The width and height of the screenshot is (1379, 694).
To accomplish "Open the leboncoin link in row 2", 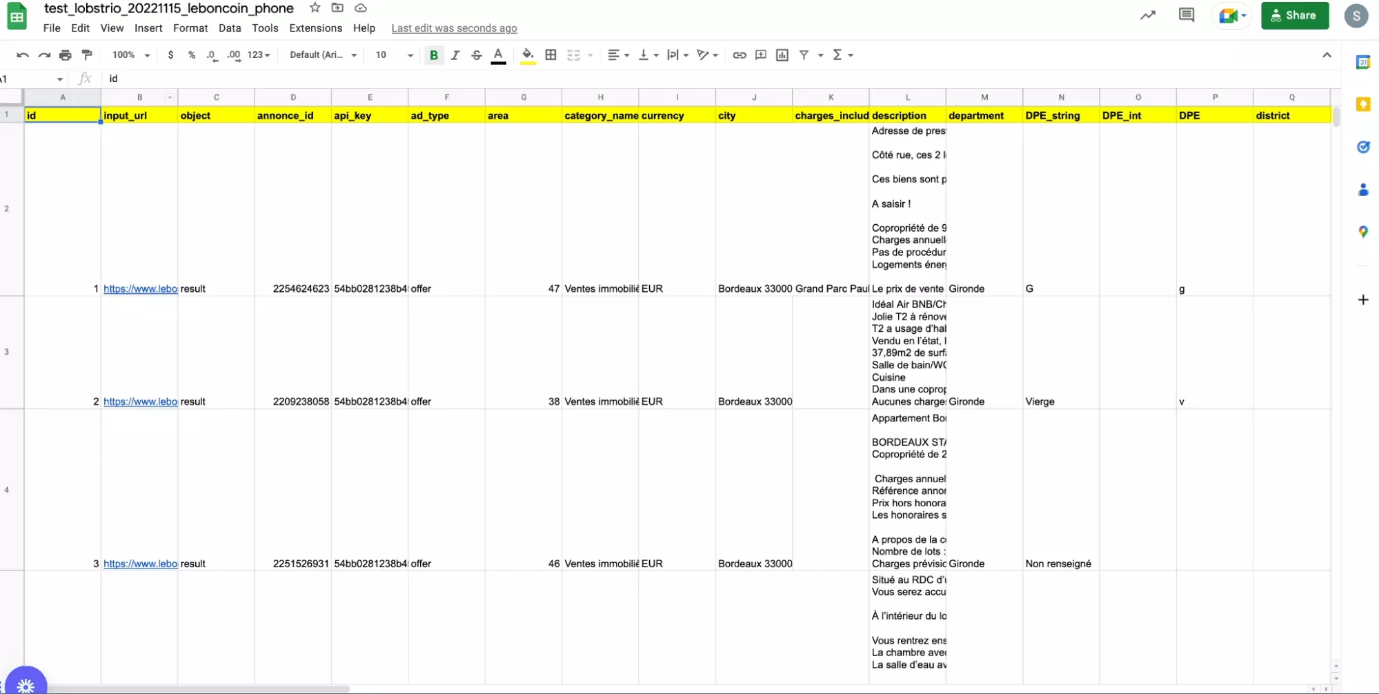I will click(x=140, y=289).
